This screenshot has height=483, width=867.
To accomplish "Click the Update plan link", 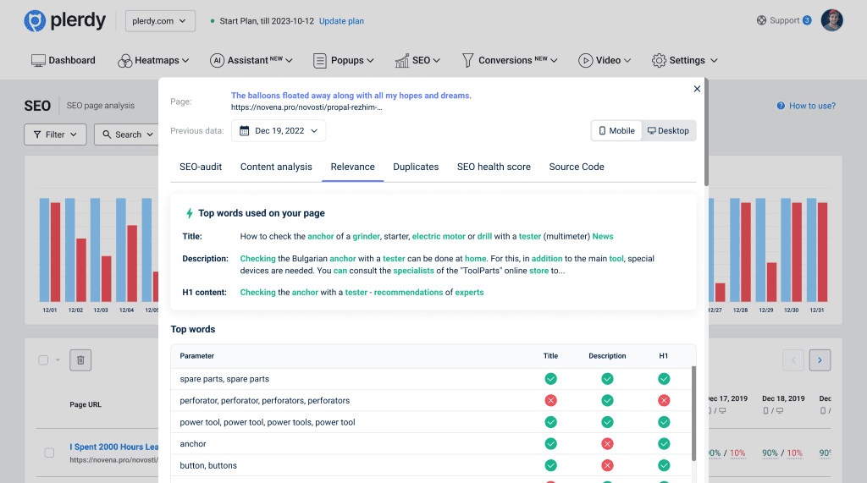I will point(341,21).
